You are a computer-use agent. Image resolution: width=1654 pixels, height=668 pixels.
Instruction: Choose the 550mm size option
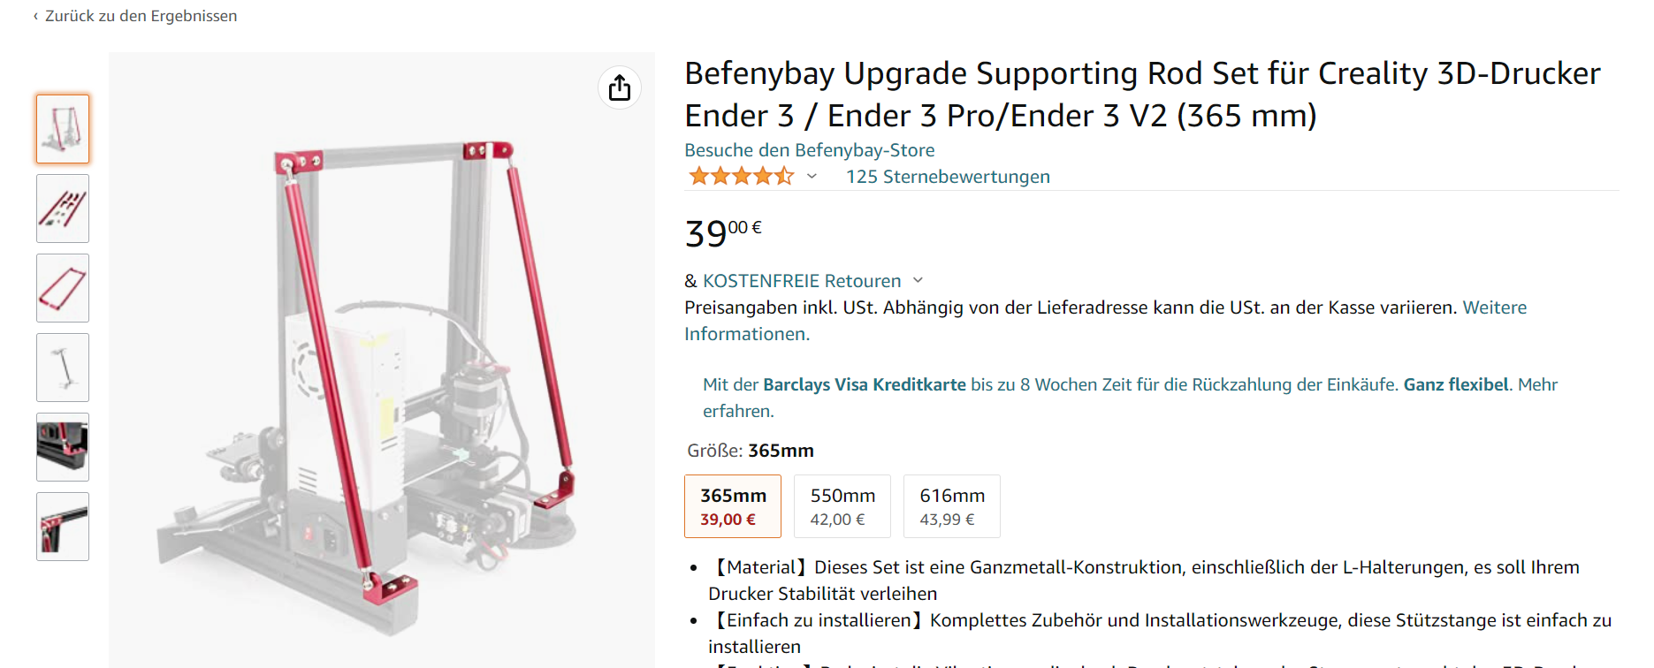click(x=842, y=506)
